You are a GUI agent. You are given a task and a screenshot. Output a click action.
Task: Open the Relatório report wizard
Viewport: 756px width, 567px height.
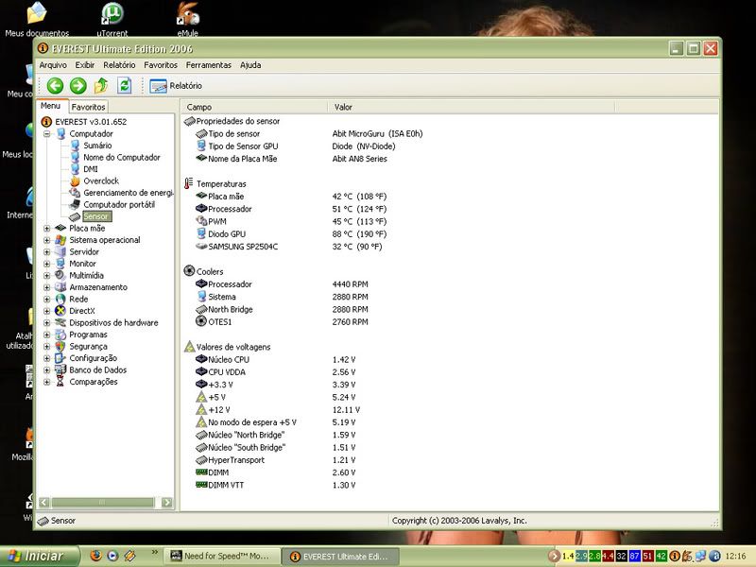pyautogui.click(x=176, y=86)
